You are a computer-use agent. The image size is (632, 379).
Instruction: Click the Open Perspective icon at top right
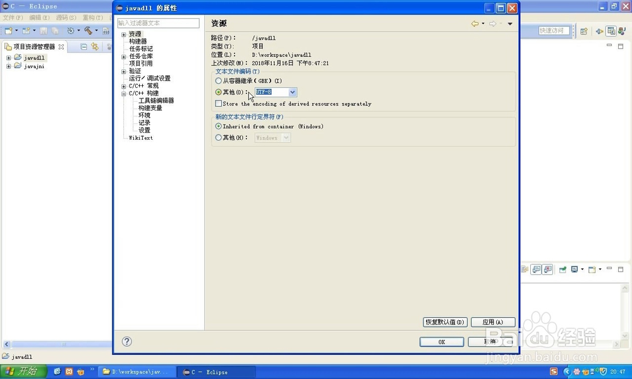[583, 31]
